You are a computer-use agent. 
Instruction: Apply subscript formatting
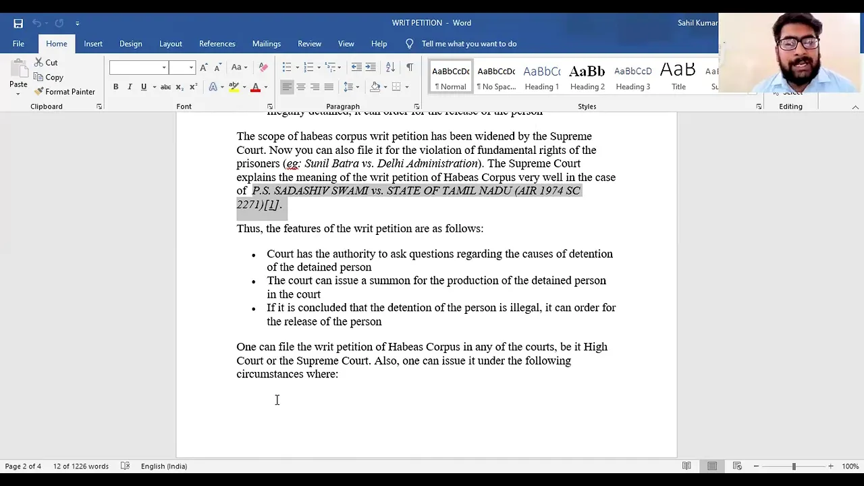coord(179,87)
